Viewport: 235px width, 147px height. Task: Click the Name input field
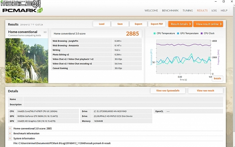(x=123, y=99)
